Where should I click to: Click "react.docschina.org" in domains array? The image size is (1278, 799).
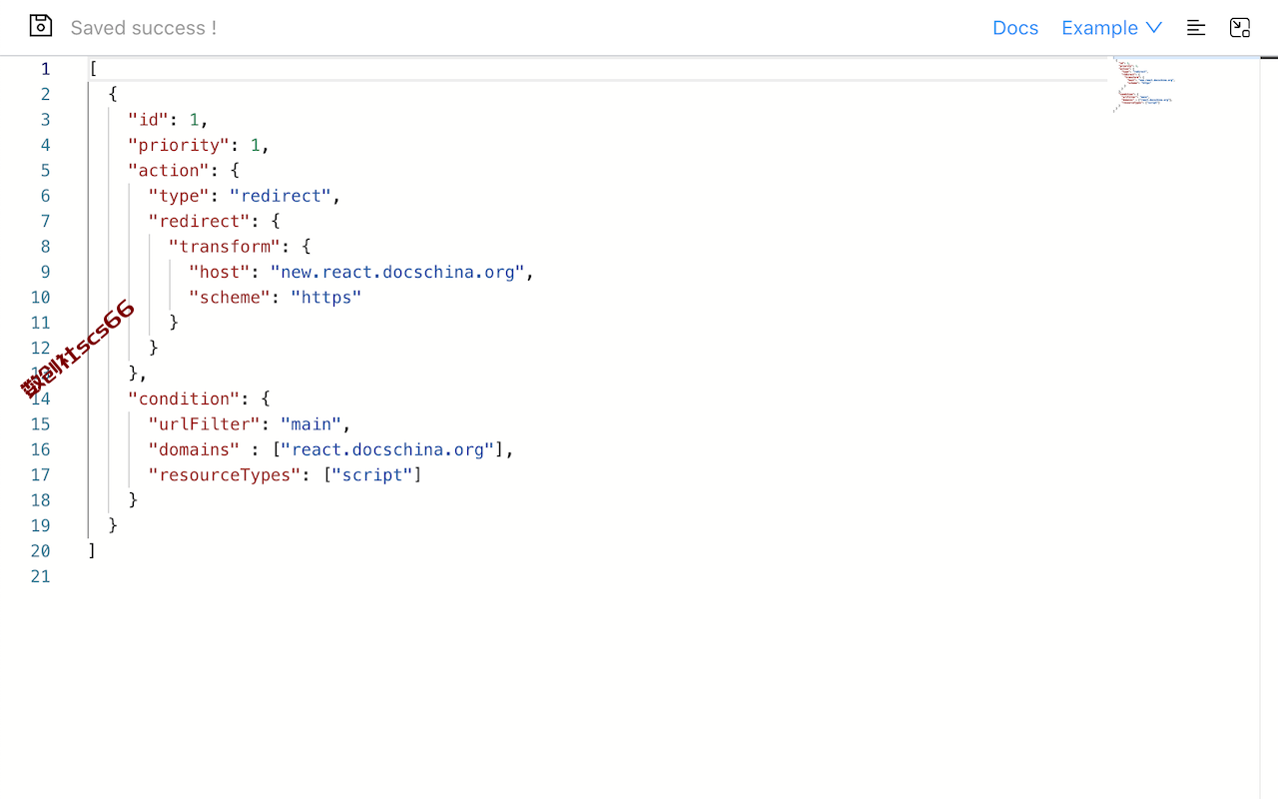pos(387,449)
